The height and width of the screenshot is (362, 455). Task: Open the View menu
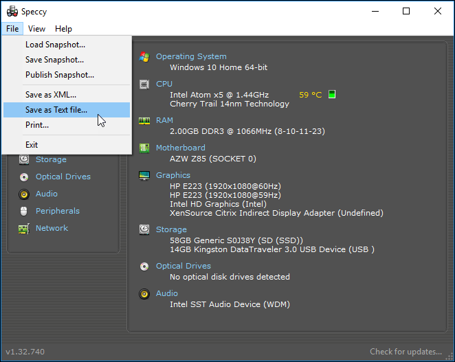click(x=36, y=29)
